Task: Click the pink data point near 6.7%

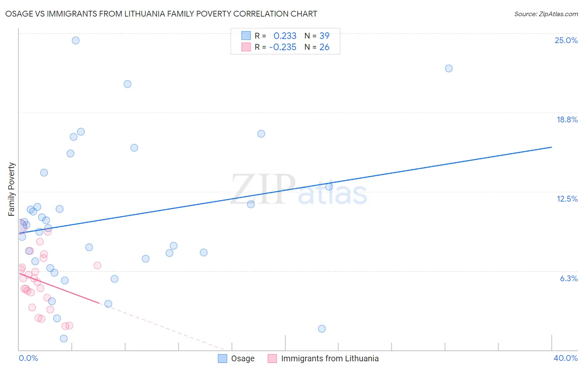Action: click(x=97, y=265)
